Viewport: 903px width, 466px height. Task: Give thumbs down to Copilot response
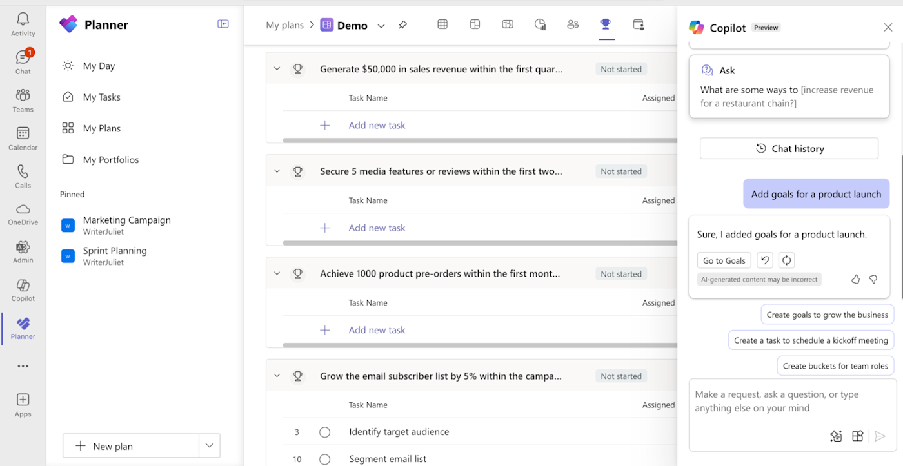873,279
